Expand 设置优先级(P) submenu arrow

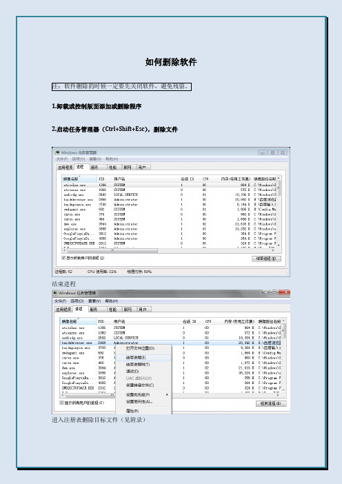tap(167, 394)
